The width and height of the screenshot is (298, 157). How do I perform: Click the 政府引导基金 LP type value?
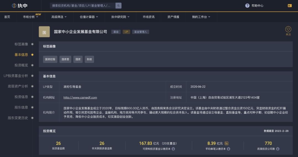pyautogui.click(x=72, y=87)
